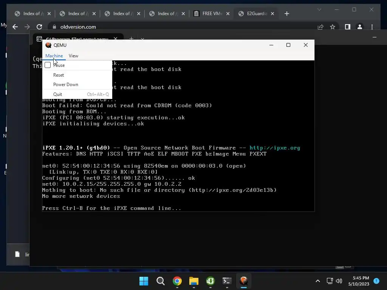Reload the oldversion.com page
Image resolution: width=387 pixels, height=290 pixels.
39,27
